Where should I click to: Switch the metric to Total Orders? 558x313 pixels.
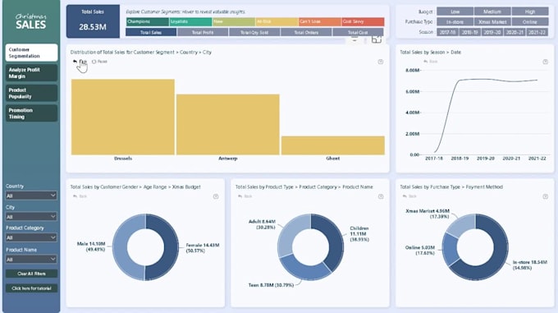306,32
